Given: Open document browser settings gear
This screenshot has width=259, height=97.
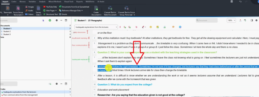Looking at the screenshot, I should 256,20.
